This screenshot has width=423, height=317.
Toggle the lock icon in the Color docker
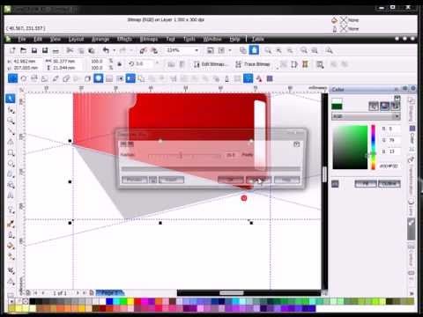click(335, 184)
